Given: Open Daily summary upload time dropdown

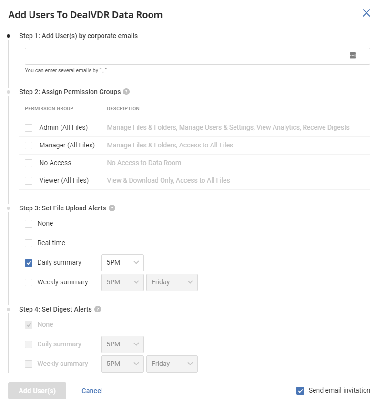Looking at the screenshot, I should (122, 263).
